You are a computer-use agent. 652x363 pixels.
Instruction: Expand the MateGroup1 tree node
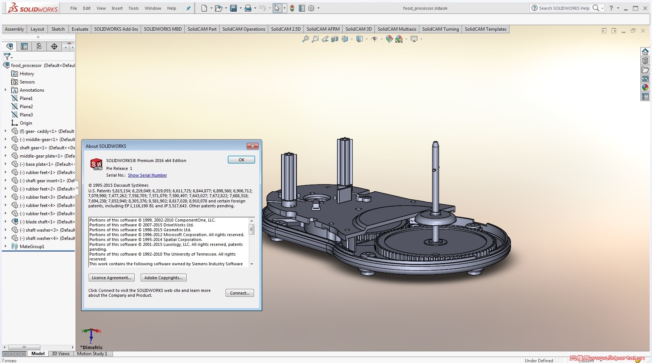5,247
